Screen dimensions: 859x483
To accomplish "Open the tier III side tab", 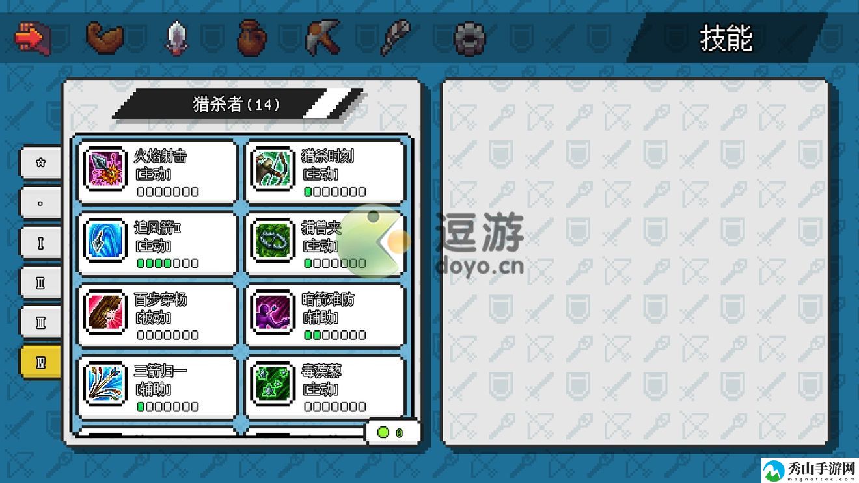I will pos(40,322).
